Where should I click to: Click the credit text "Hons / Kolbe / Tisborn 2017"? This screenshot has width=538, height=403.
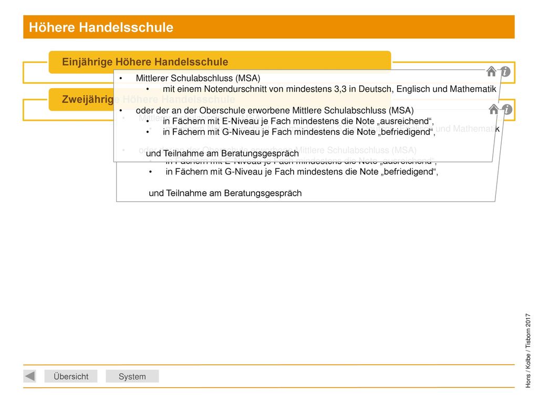[x=528, y=350]
